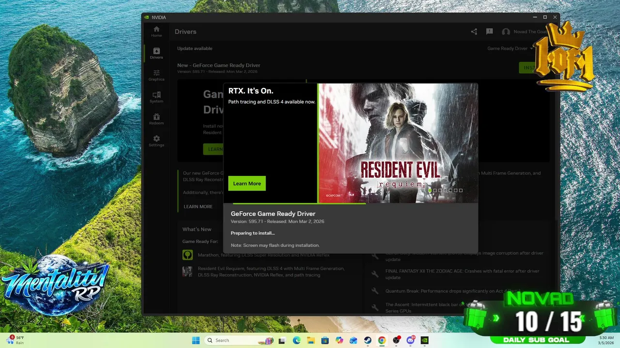Click the 'Preparing to install...' status text

click(x=252, y=233)
